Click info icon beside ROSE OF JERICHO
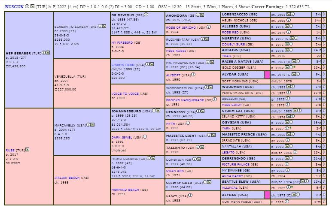This screenshot has width=332, height=208. pyautogui.click(x=209, y=27)
